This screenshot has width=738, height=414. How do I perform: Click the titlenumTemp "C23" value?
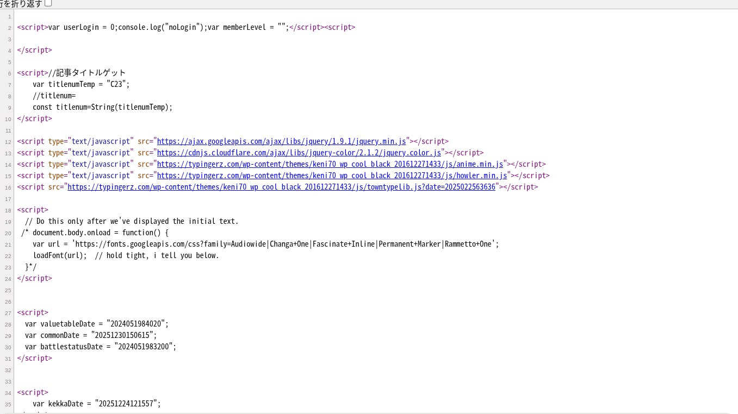coord(117,84)
